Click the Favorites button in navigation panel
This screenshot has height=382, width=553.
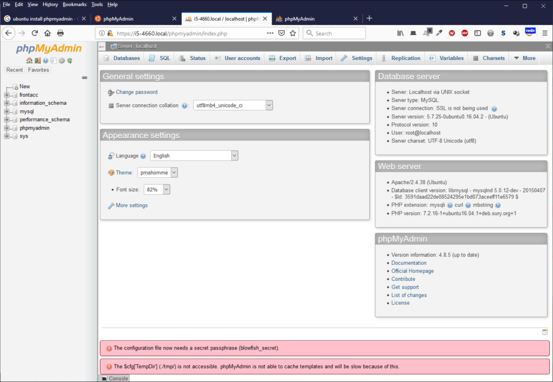click(x=38, y=70)
